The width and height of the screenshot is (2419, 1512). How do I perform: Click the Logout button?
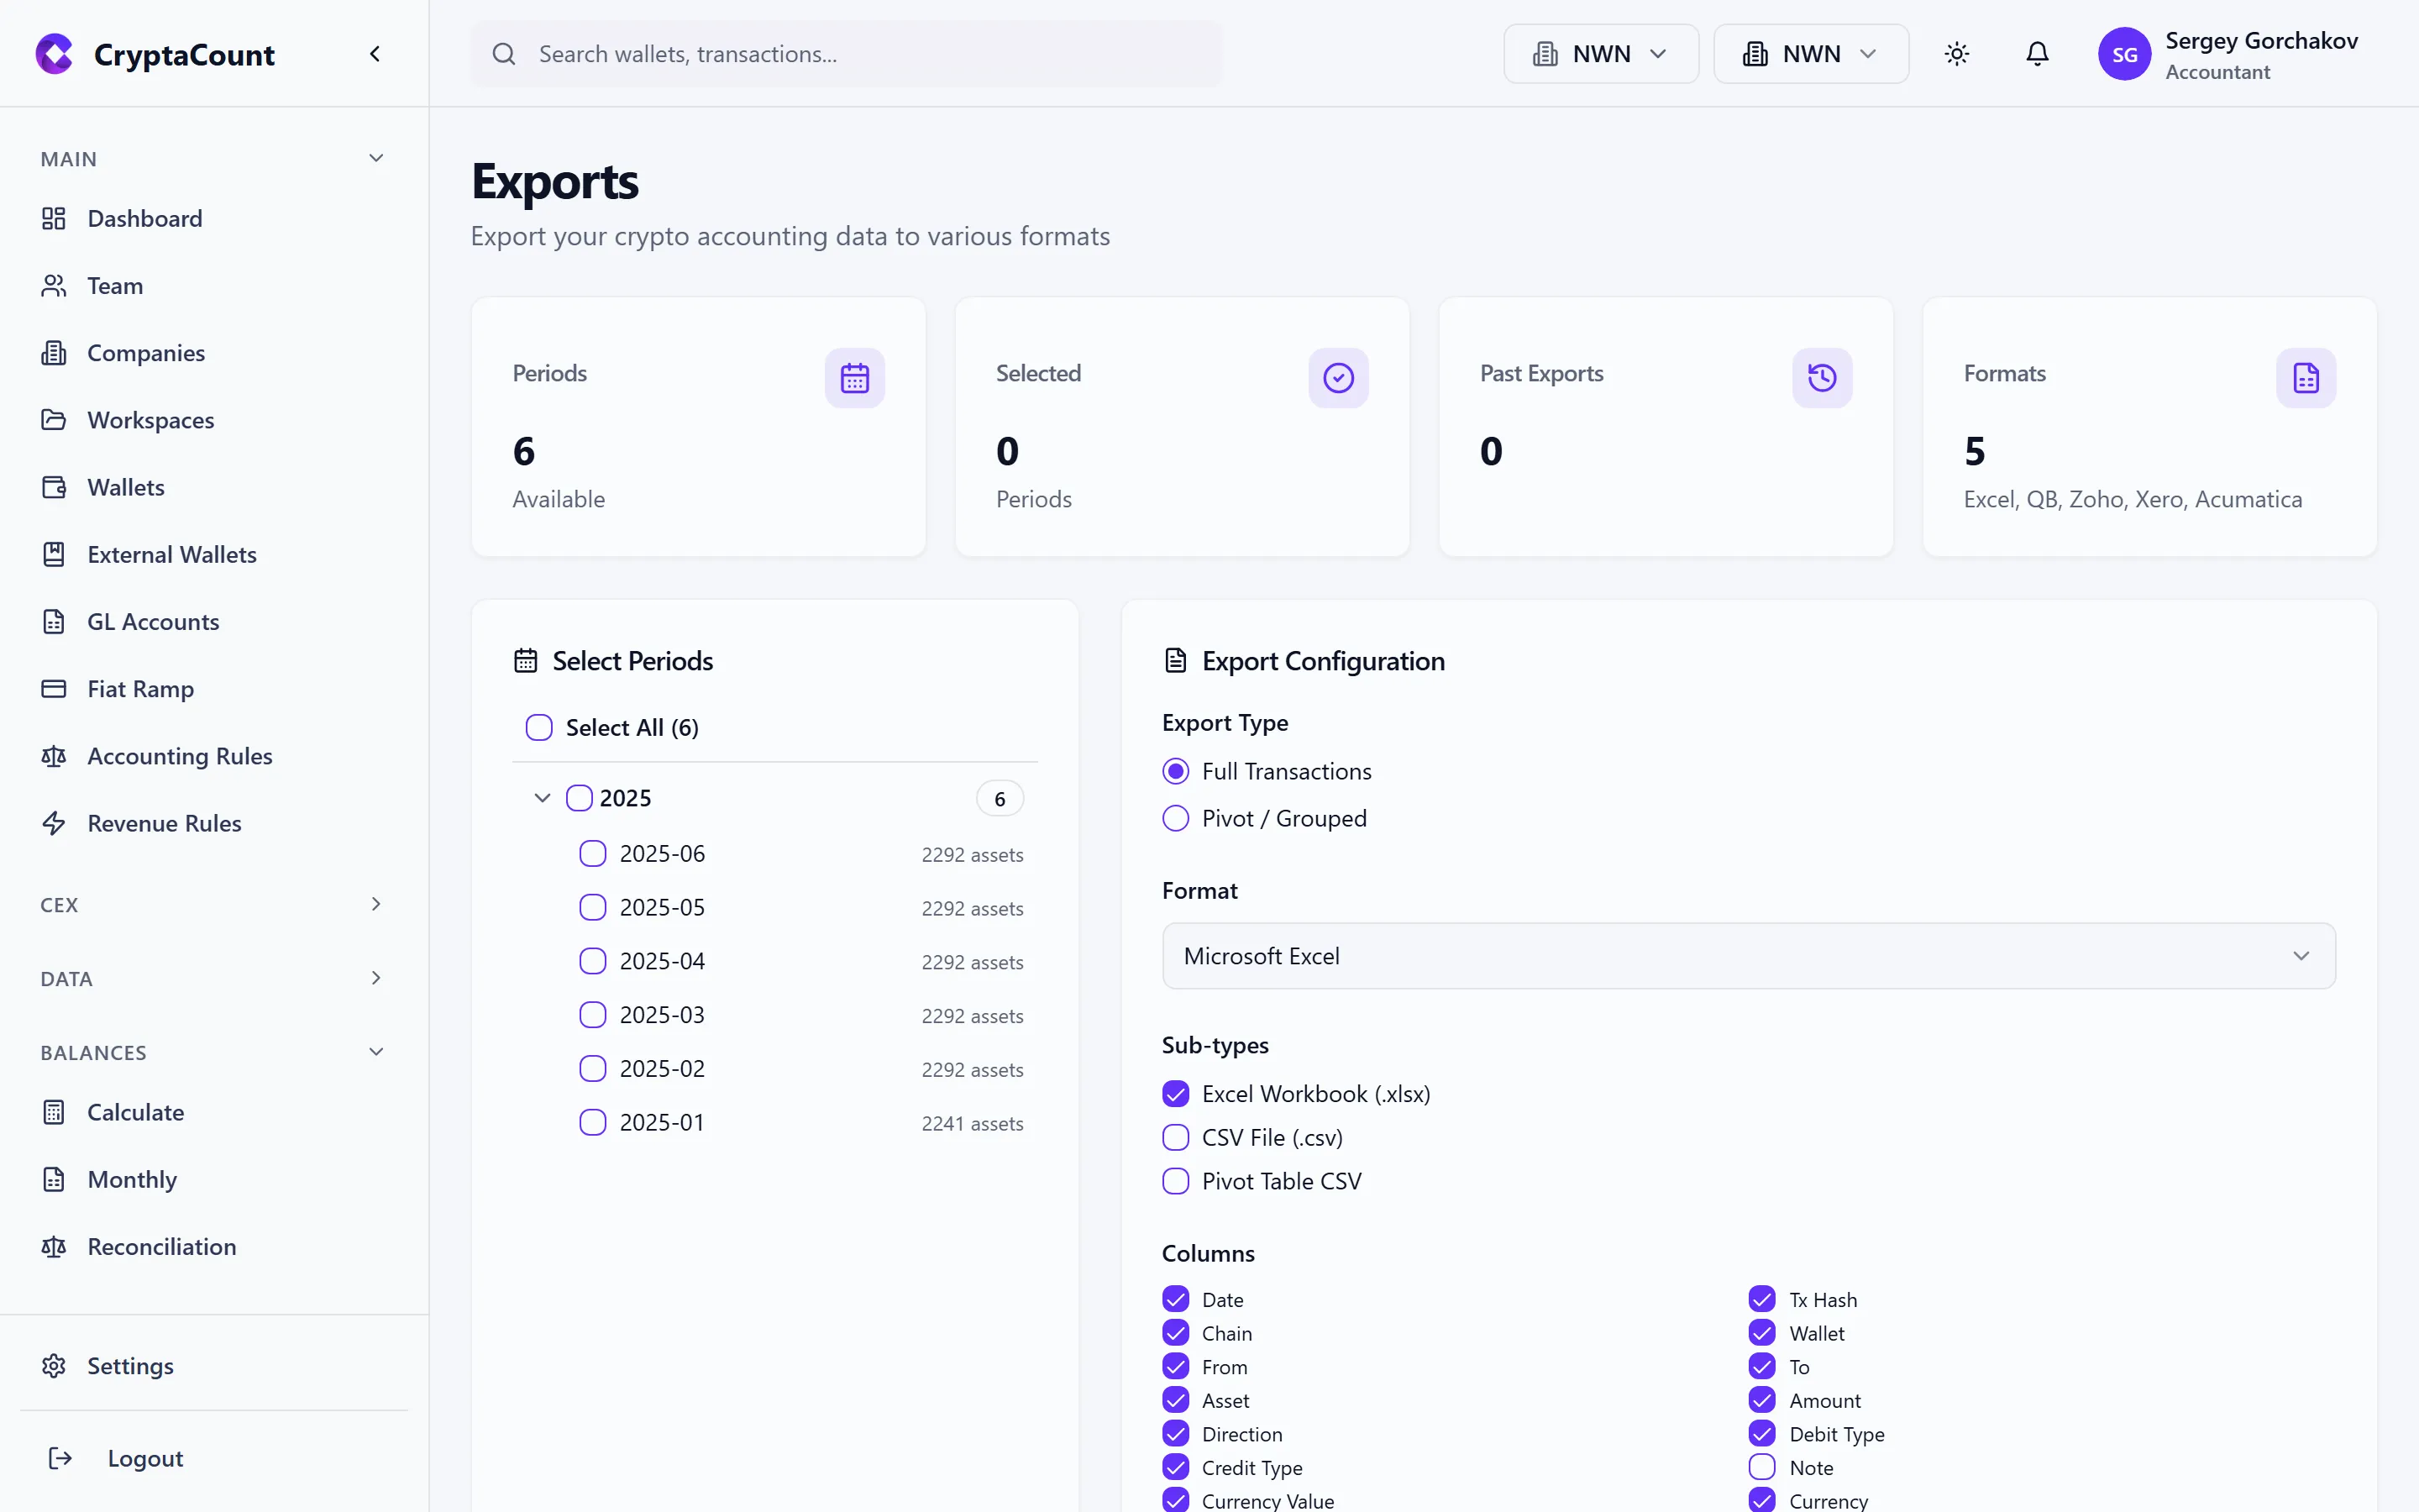[145, 1458]
